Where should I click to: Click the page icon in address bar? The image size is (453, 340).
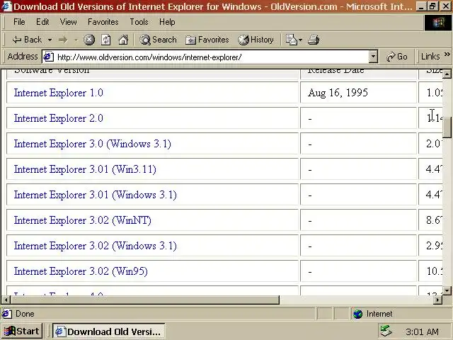[x=48, y=57]
